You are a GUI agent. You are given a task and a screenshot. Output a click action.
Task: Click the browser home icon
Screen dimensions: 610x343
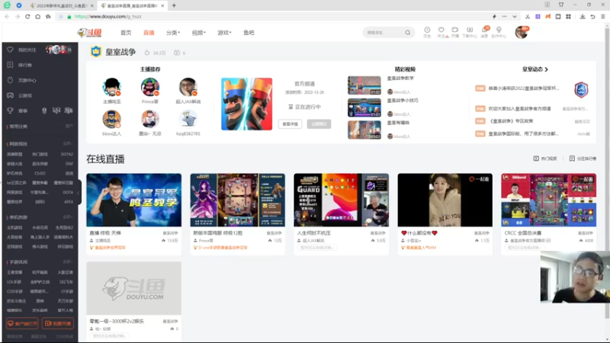click(x=37, y=16)
